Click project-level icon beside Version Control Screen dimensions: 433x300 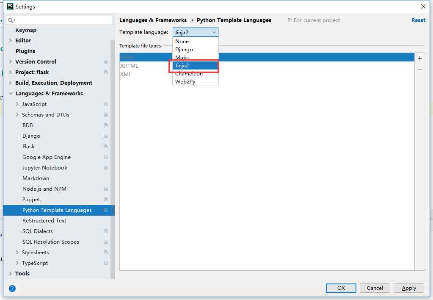point(105,62)
